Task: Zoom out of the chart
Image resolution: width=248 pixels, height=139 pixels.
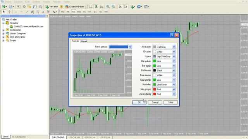Action: click(x=114, y=7)
